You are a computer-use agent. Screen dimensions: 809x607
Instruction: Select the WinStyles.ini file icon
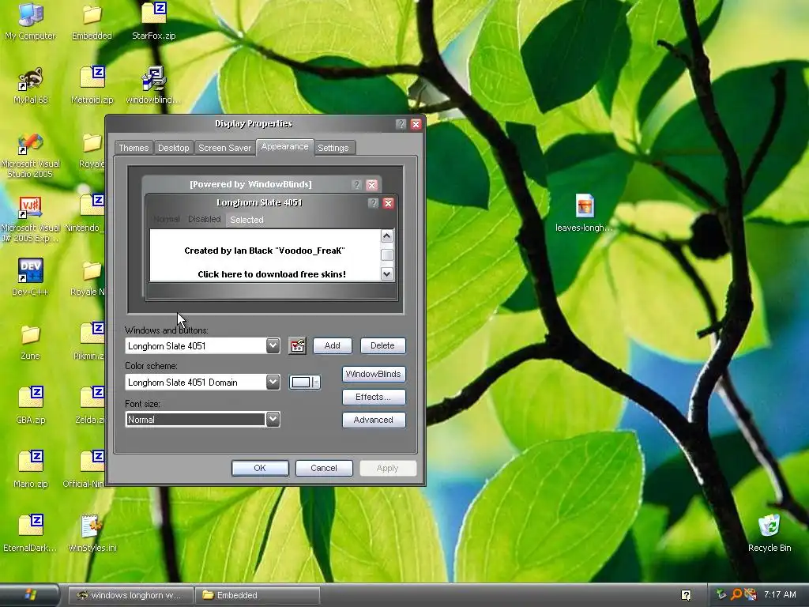point(92,533)
